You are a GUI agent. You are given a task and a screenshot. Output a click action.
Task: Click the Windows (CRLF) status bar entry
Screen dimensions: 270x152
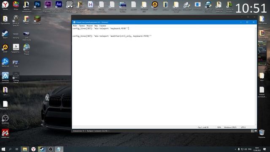point(230,127)
